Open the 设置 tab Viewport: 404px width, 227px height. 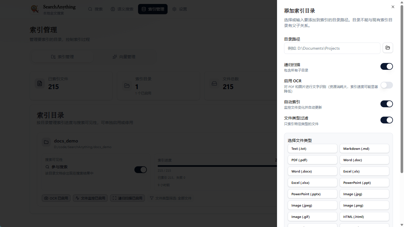click(x=179, y=9)
